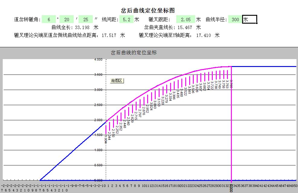Click the data label 2.797
The image size is (298, 193).
(x=140, y=113)
